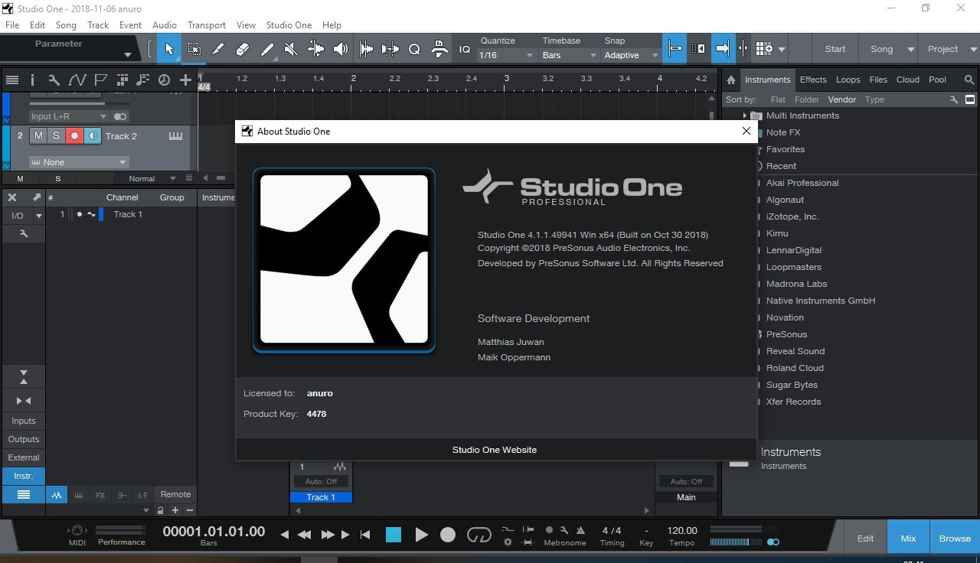Click the Studio One Website link
This screenshot has height=563, width=980.
[x=495, y=450]
